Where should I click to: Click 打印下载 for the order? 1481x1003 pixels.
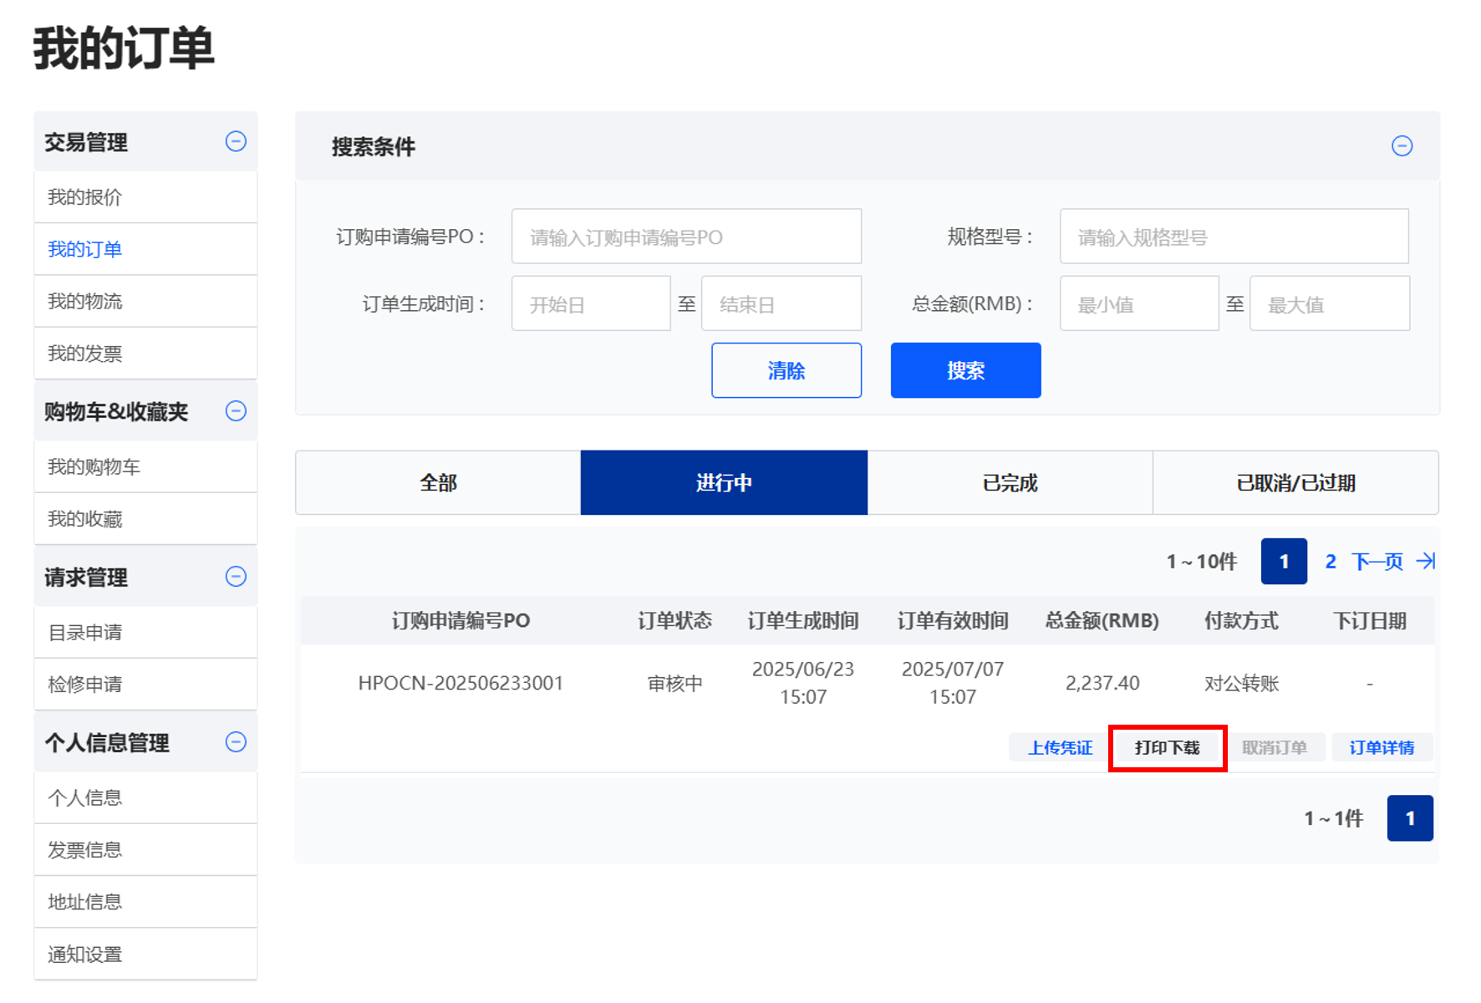1167,747
